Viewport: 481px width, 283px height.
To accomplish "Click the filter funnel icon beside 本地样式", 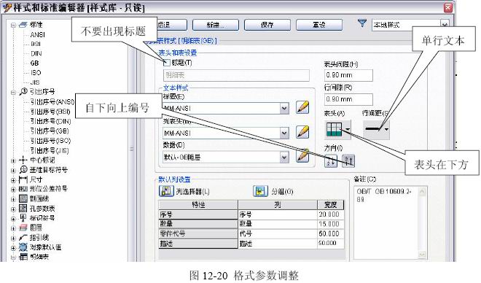I will coord(362,23).
